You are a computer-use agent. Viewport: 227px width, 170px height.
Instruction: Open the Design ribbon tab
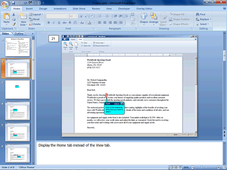pyautogui.click(x=43, y=8)
